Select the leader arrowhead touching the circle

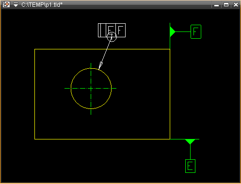coord(100,65)
